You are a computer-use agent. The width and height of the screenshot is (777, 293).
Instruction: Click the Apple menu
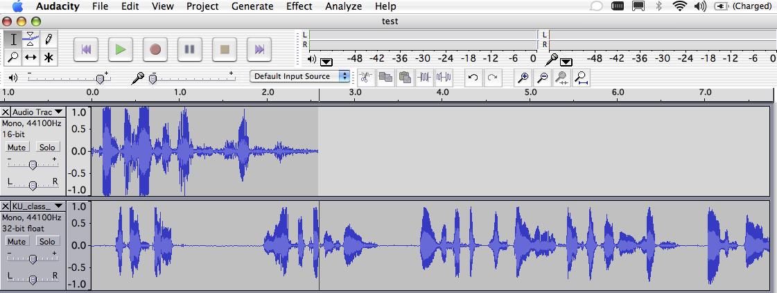click(17, 6)
